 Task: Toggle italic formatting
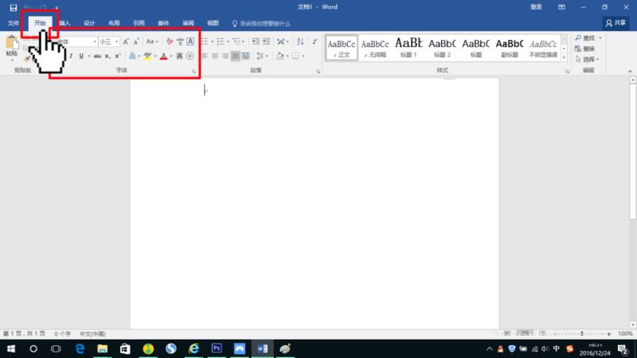click(71, 56)
